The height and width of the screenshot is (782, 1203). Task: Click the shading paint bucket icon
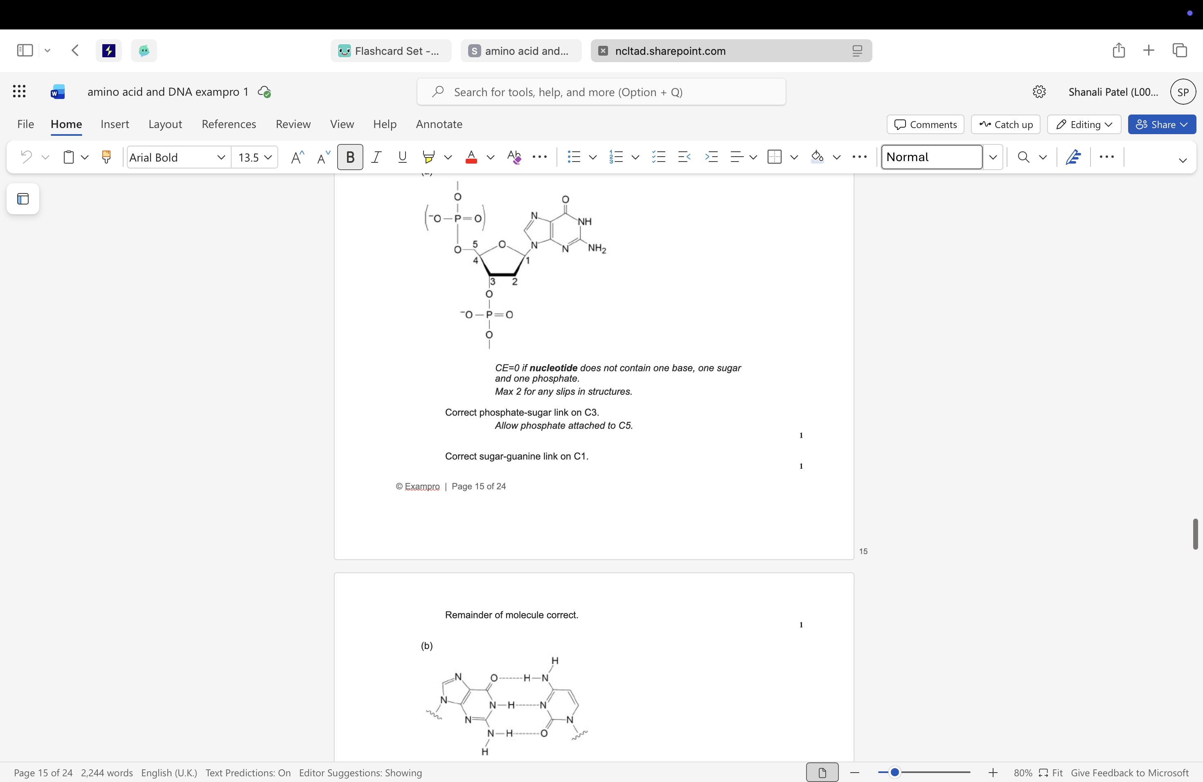tap(817, 157)
